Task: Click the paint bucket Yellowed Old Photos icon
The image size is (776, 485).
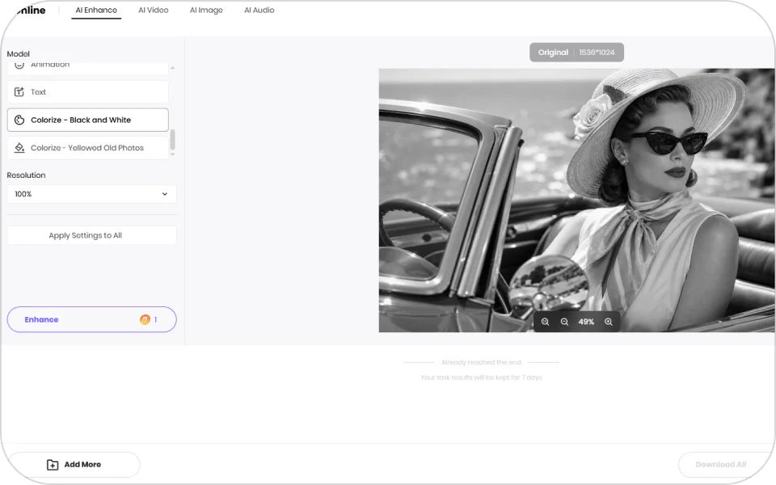Action: pyautogui.click(x=19, y=147)
